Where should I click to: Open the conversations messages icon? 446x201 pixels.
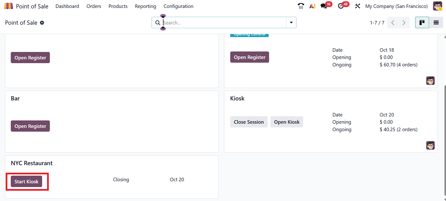pyautogui.click(x=323, y=6)
